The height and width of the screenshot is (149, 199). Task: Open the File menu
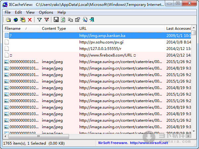(8, 13)
